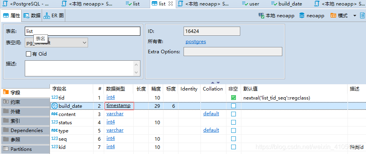
Task: Click the description scrollbar down arrow
Action: click(x=136, y=72)
